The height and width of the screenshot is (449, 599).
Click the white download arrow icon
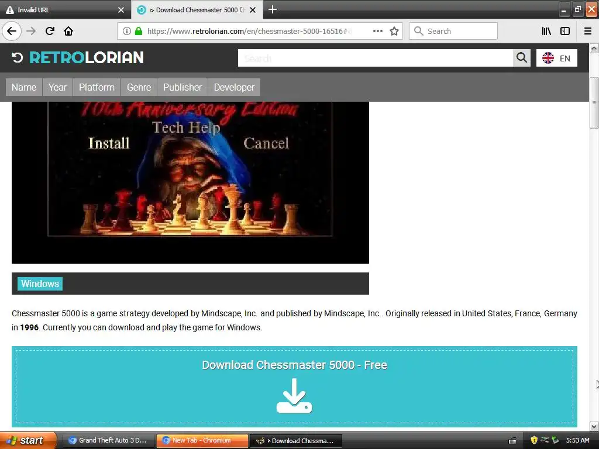click(294, 396)
